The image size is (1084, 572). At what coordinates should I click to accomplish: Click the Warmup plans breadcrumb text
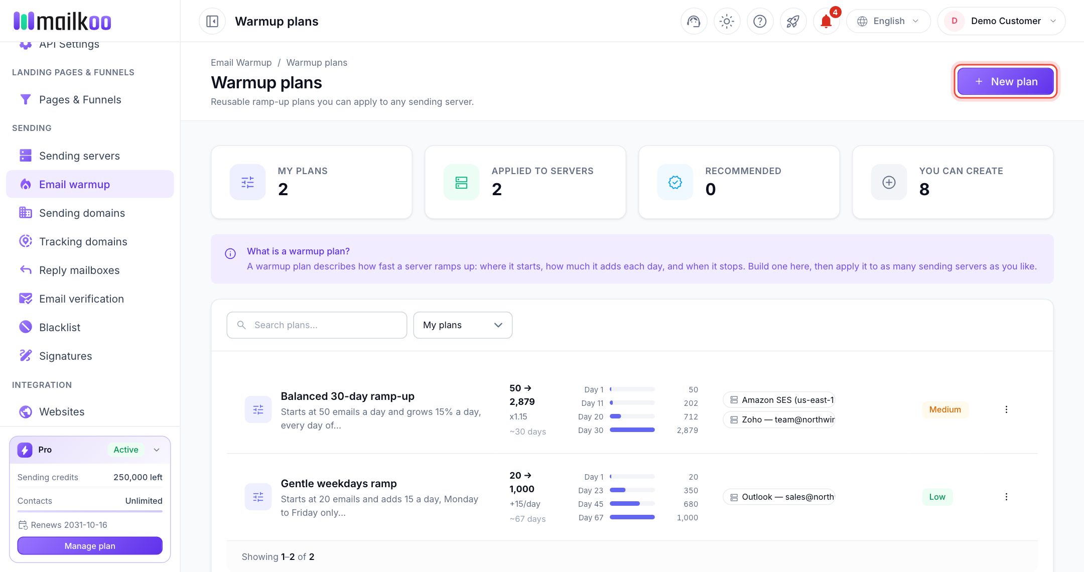click(317, 63)
